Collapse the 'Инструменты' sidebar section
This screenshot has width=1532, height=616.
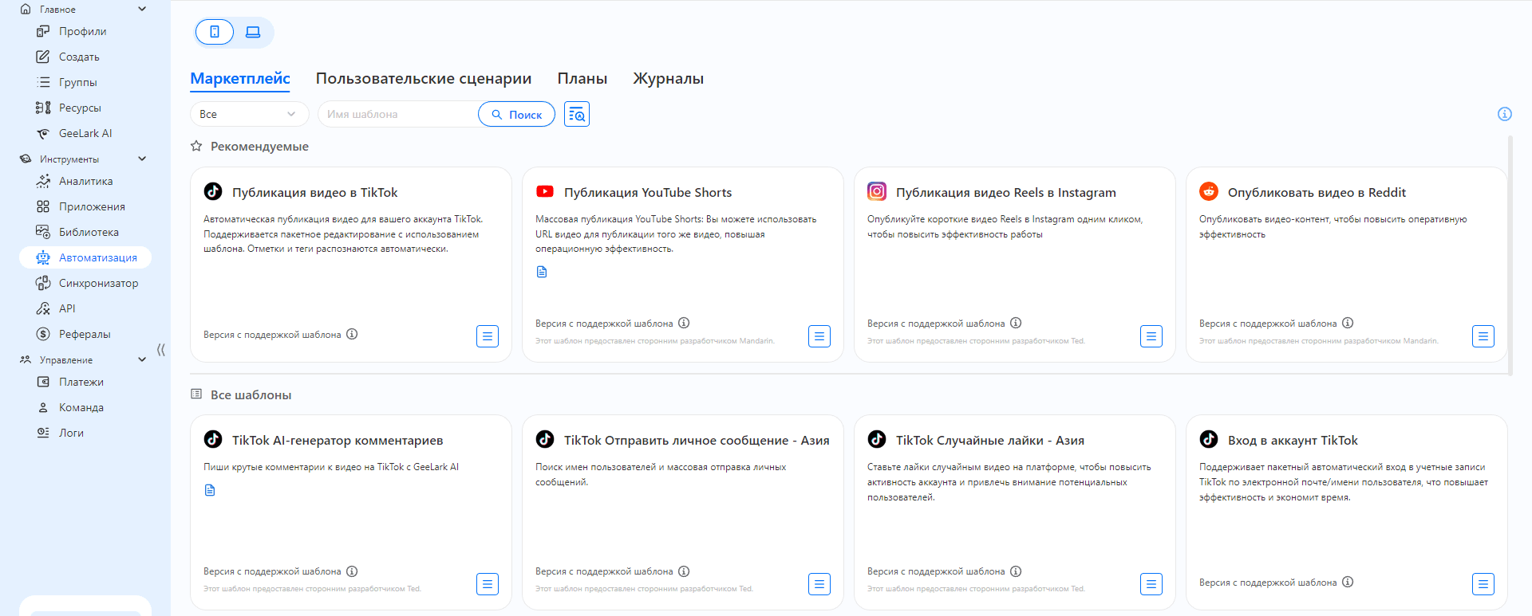pyautogui.click(x=142, y=159)
